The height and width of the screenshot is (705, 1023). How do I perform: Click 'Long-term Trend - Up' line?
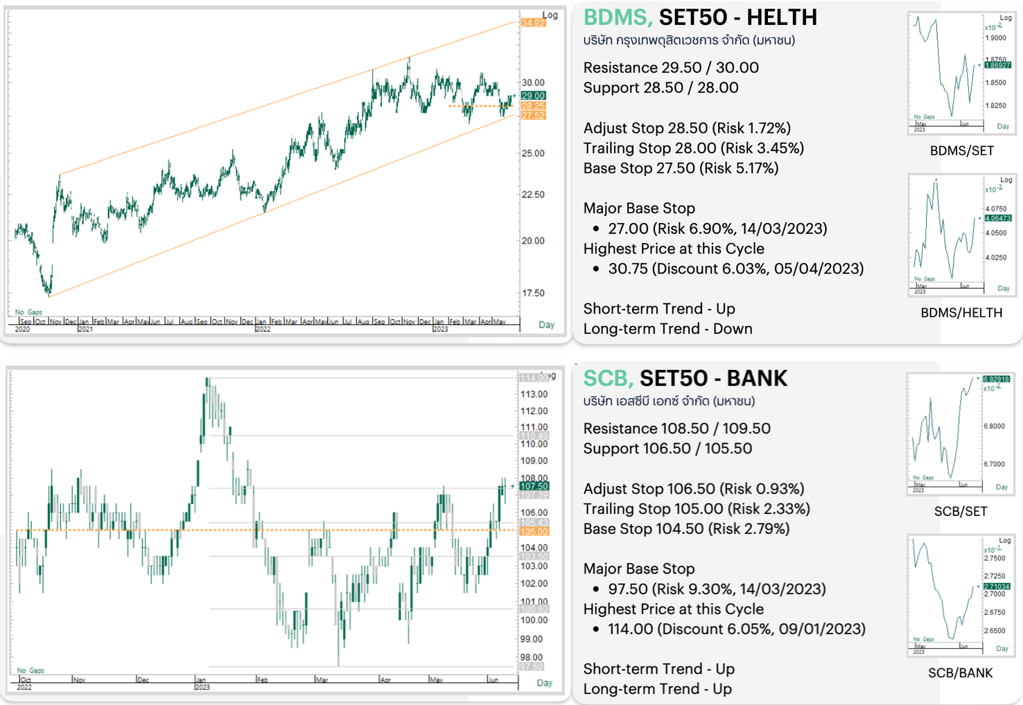pos(657,688)
